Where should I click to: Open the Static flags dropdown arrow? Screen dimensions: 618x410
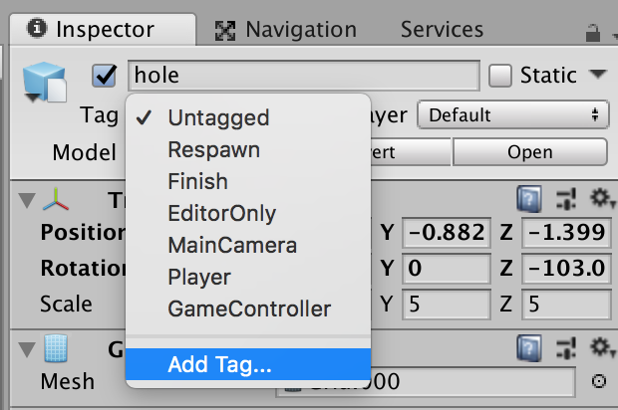(598, 74)
